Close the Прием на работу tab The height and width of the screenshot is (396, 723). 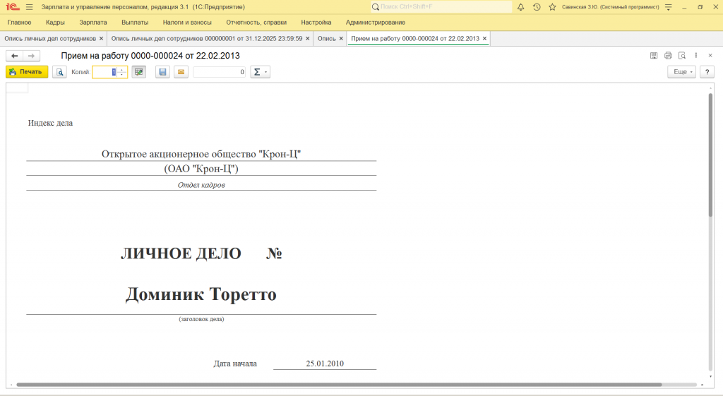[484, 39]
